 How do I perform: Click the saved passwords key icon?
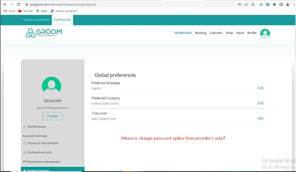[240, 5]
